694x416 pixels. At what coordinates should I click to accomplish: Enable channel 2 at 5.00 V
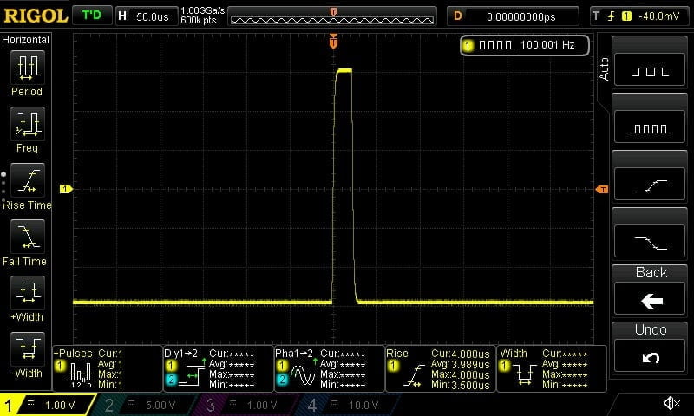coord(145,405)
